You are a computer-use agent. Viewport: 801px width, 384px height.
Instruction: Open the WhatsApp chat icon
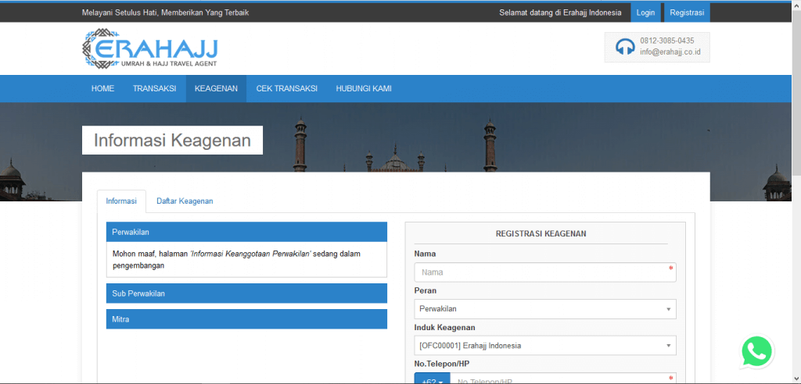point(756,352)
